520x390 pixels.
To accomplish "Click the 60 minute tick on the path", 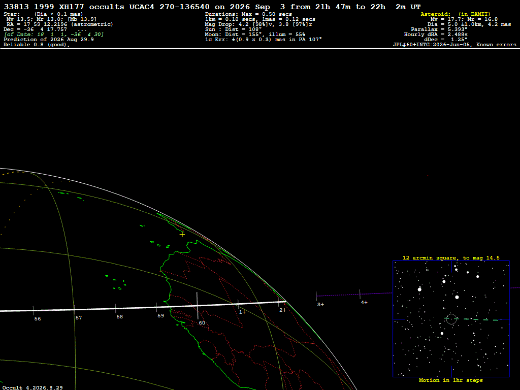I will pyautogui.click(x=202, y=322).
